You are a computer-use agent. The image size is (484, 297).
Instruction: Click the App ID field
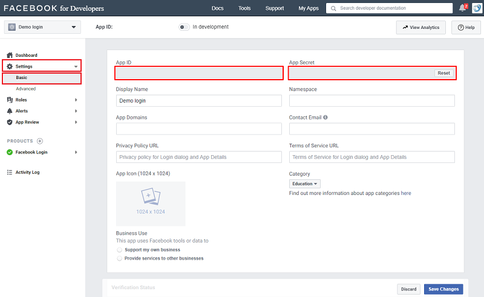pos(199,73)
